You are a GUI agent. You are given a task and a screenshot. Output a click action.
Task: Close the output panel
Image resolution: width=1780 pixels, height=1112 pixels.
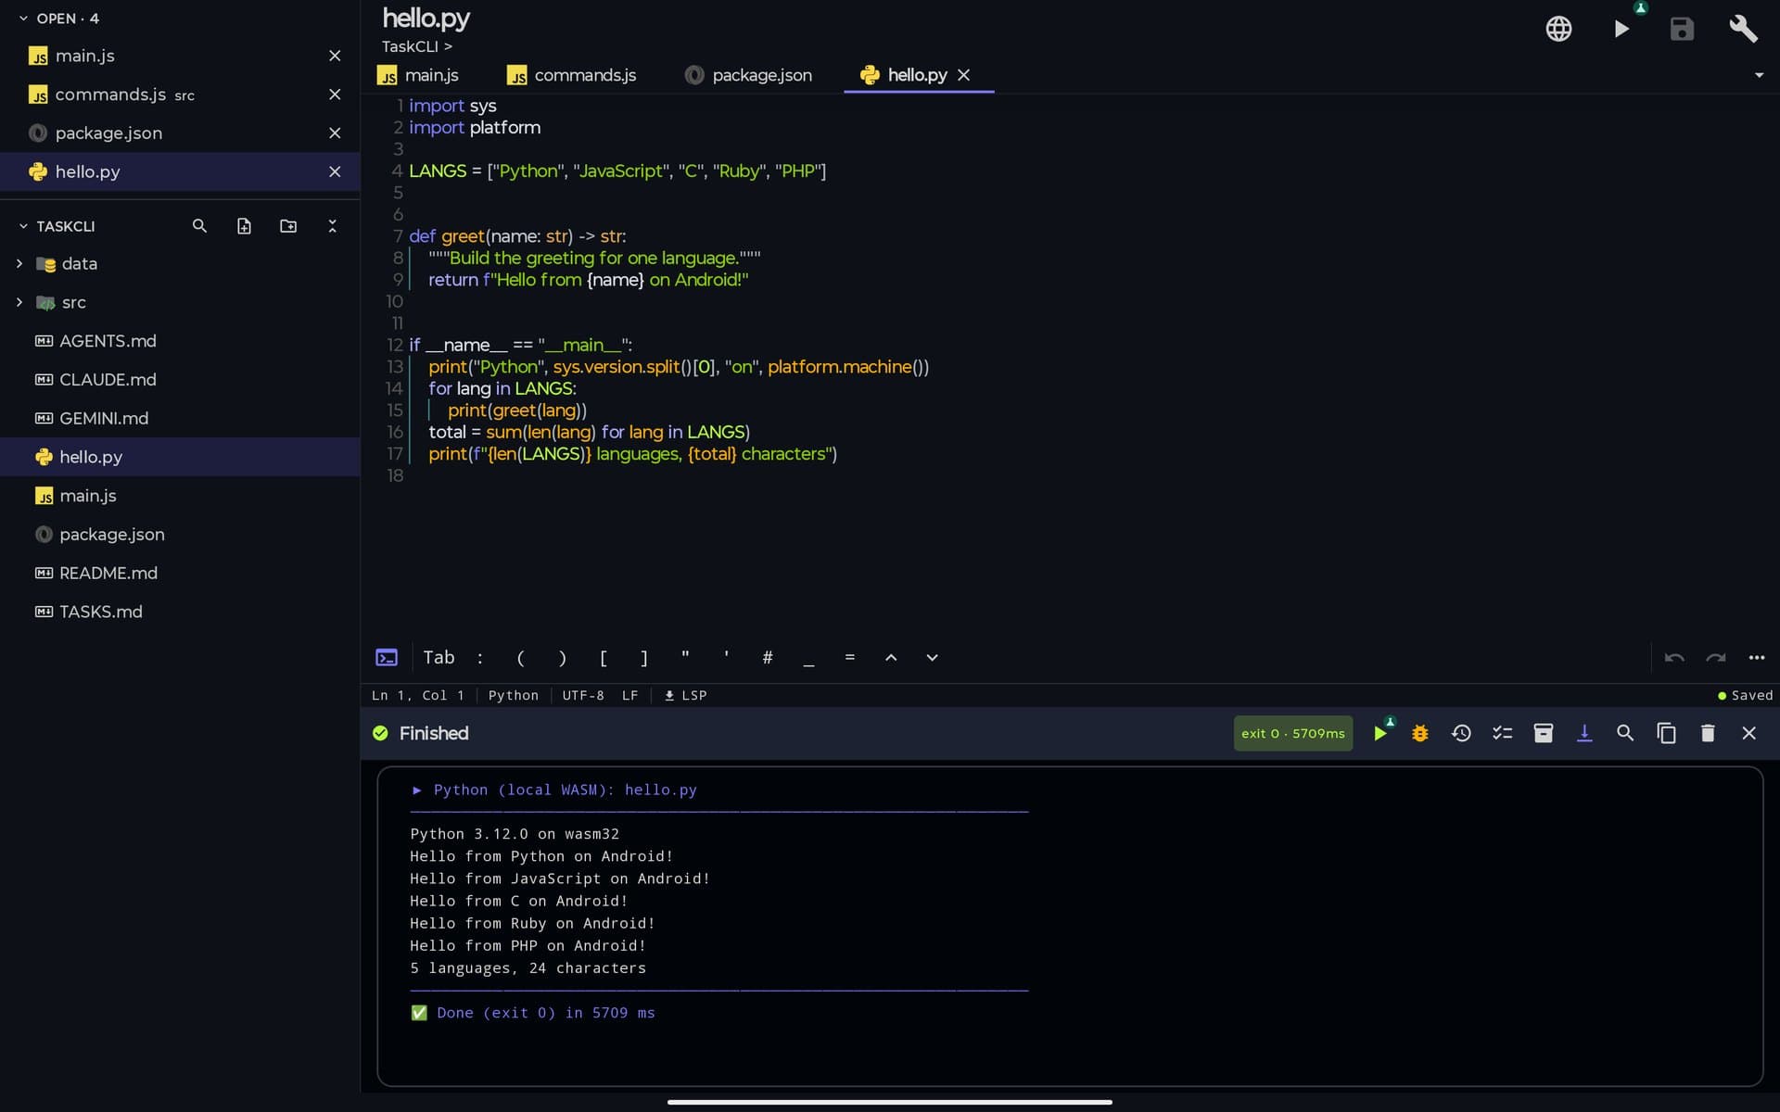(1748, 733)
